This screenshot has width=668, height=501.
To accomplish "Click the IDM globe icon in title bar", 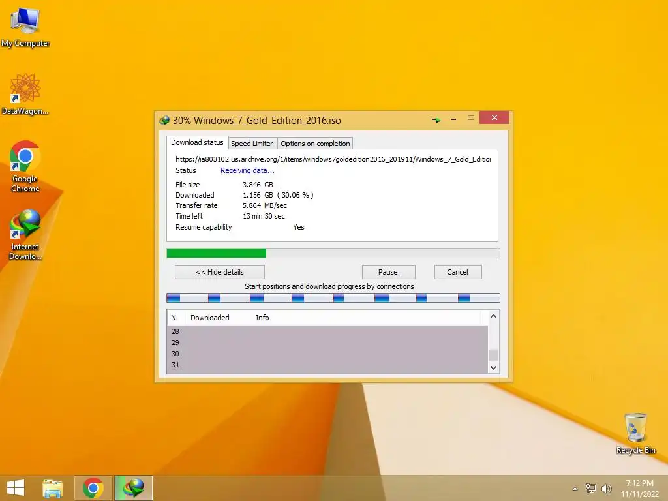I will point(164,121).
